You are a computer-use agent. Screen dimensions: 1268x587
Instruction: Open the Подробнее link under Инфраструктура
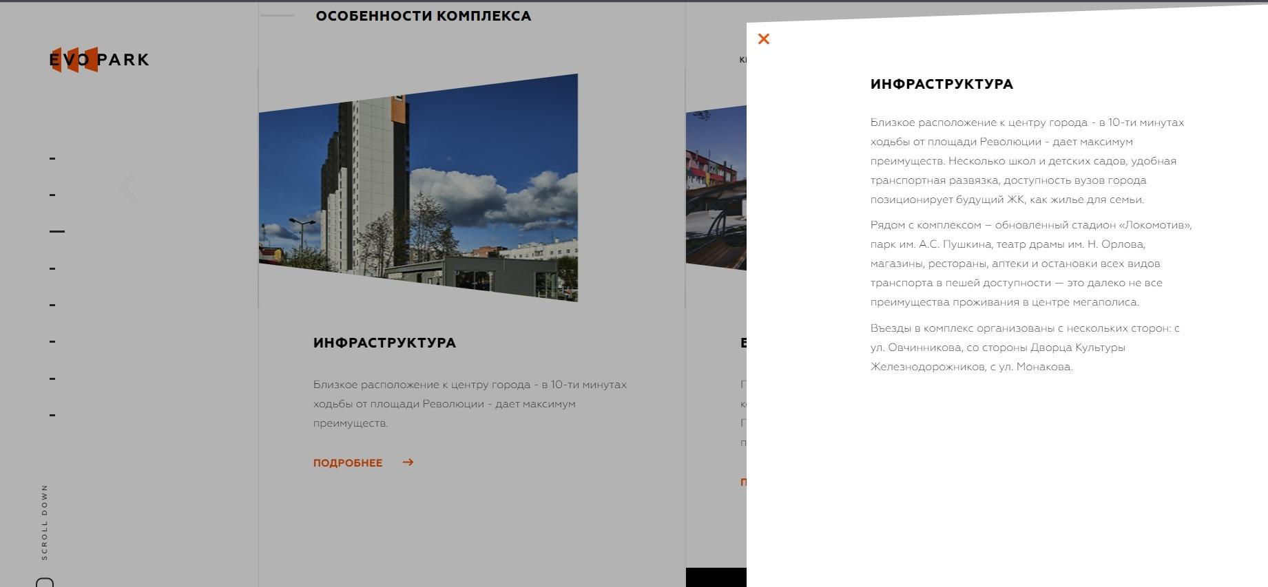[348, 463]
